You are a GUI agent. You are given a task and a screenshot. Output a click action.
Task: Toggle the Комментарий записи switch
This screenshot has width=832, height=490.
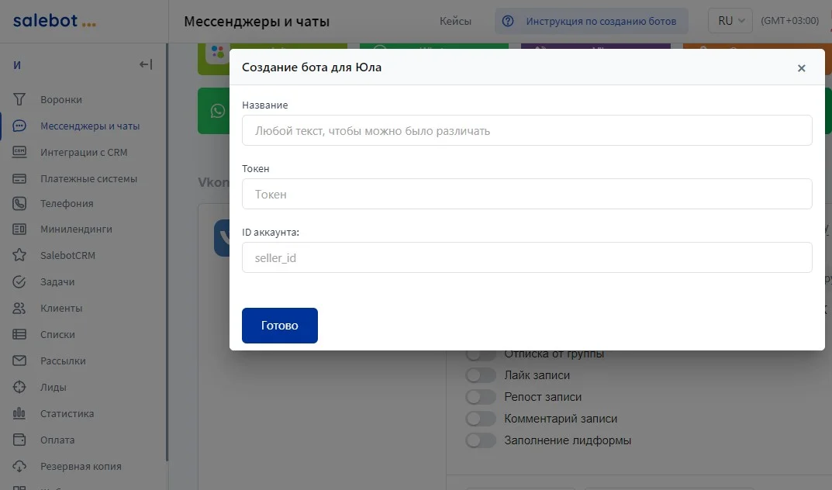(481, 419)
